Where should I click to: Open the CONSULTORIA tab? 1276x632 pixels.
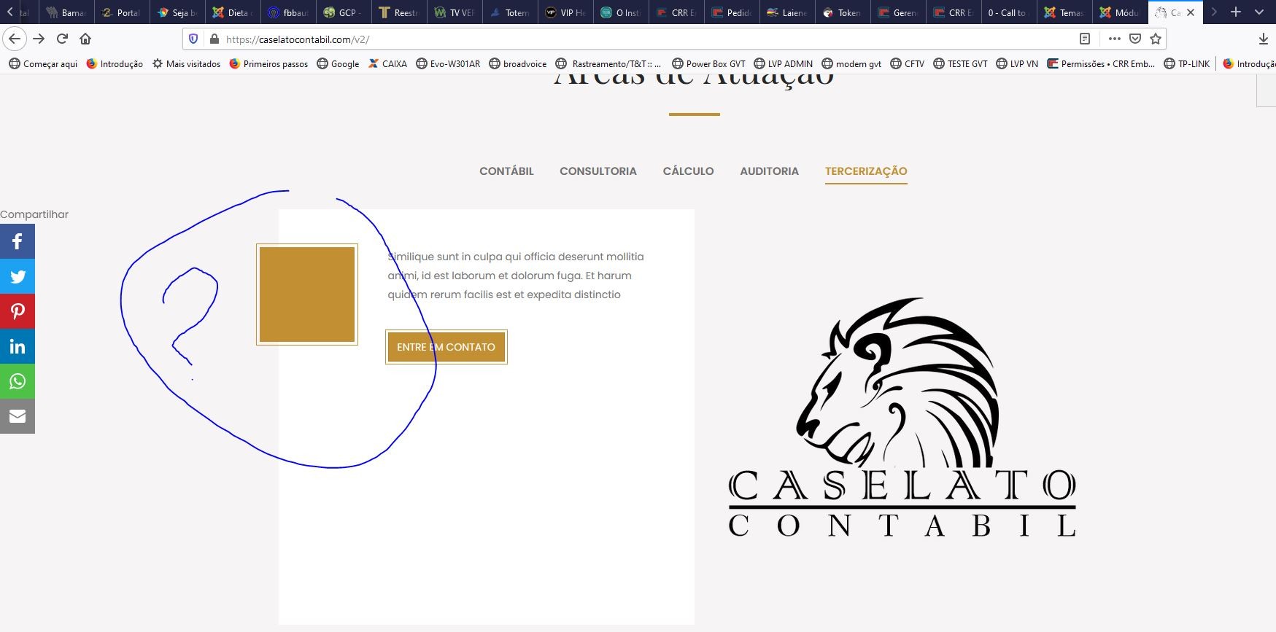pyautogui.click(x=598, y=171)
